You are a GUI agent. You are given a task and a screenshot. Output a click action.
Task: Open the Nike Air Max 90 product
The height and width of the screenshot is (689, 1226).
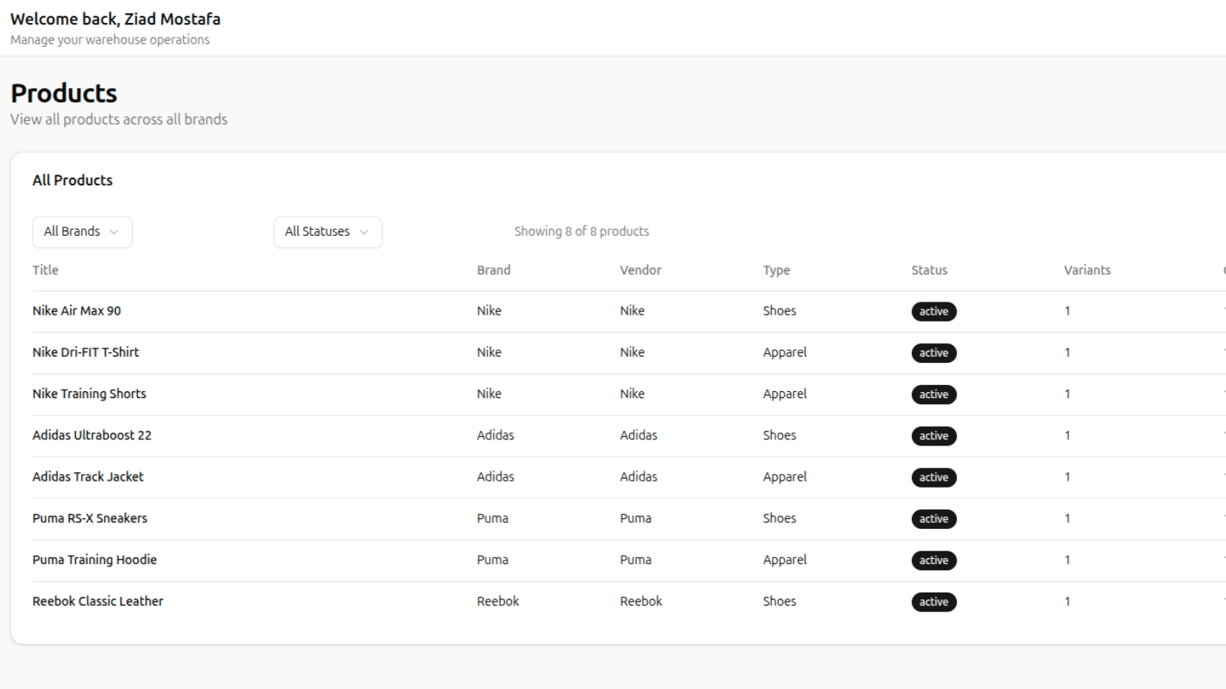77,311
